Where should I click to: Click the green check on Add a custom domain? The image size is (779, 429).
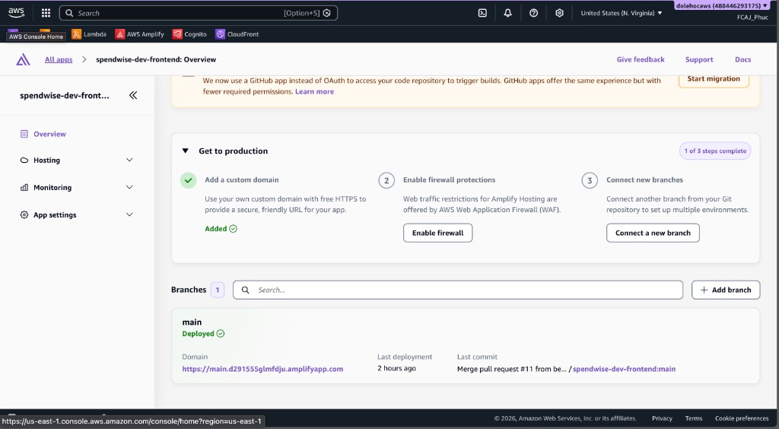click(189, 180)
